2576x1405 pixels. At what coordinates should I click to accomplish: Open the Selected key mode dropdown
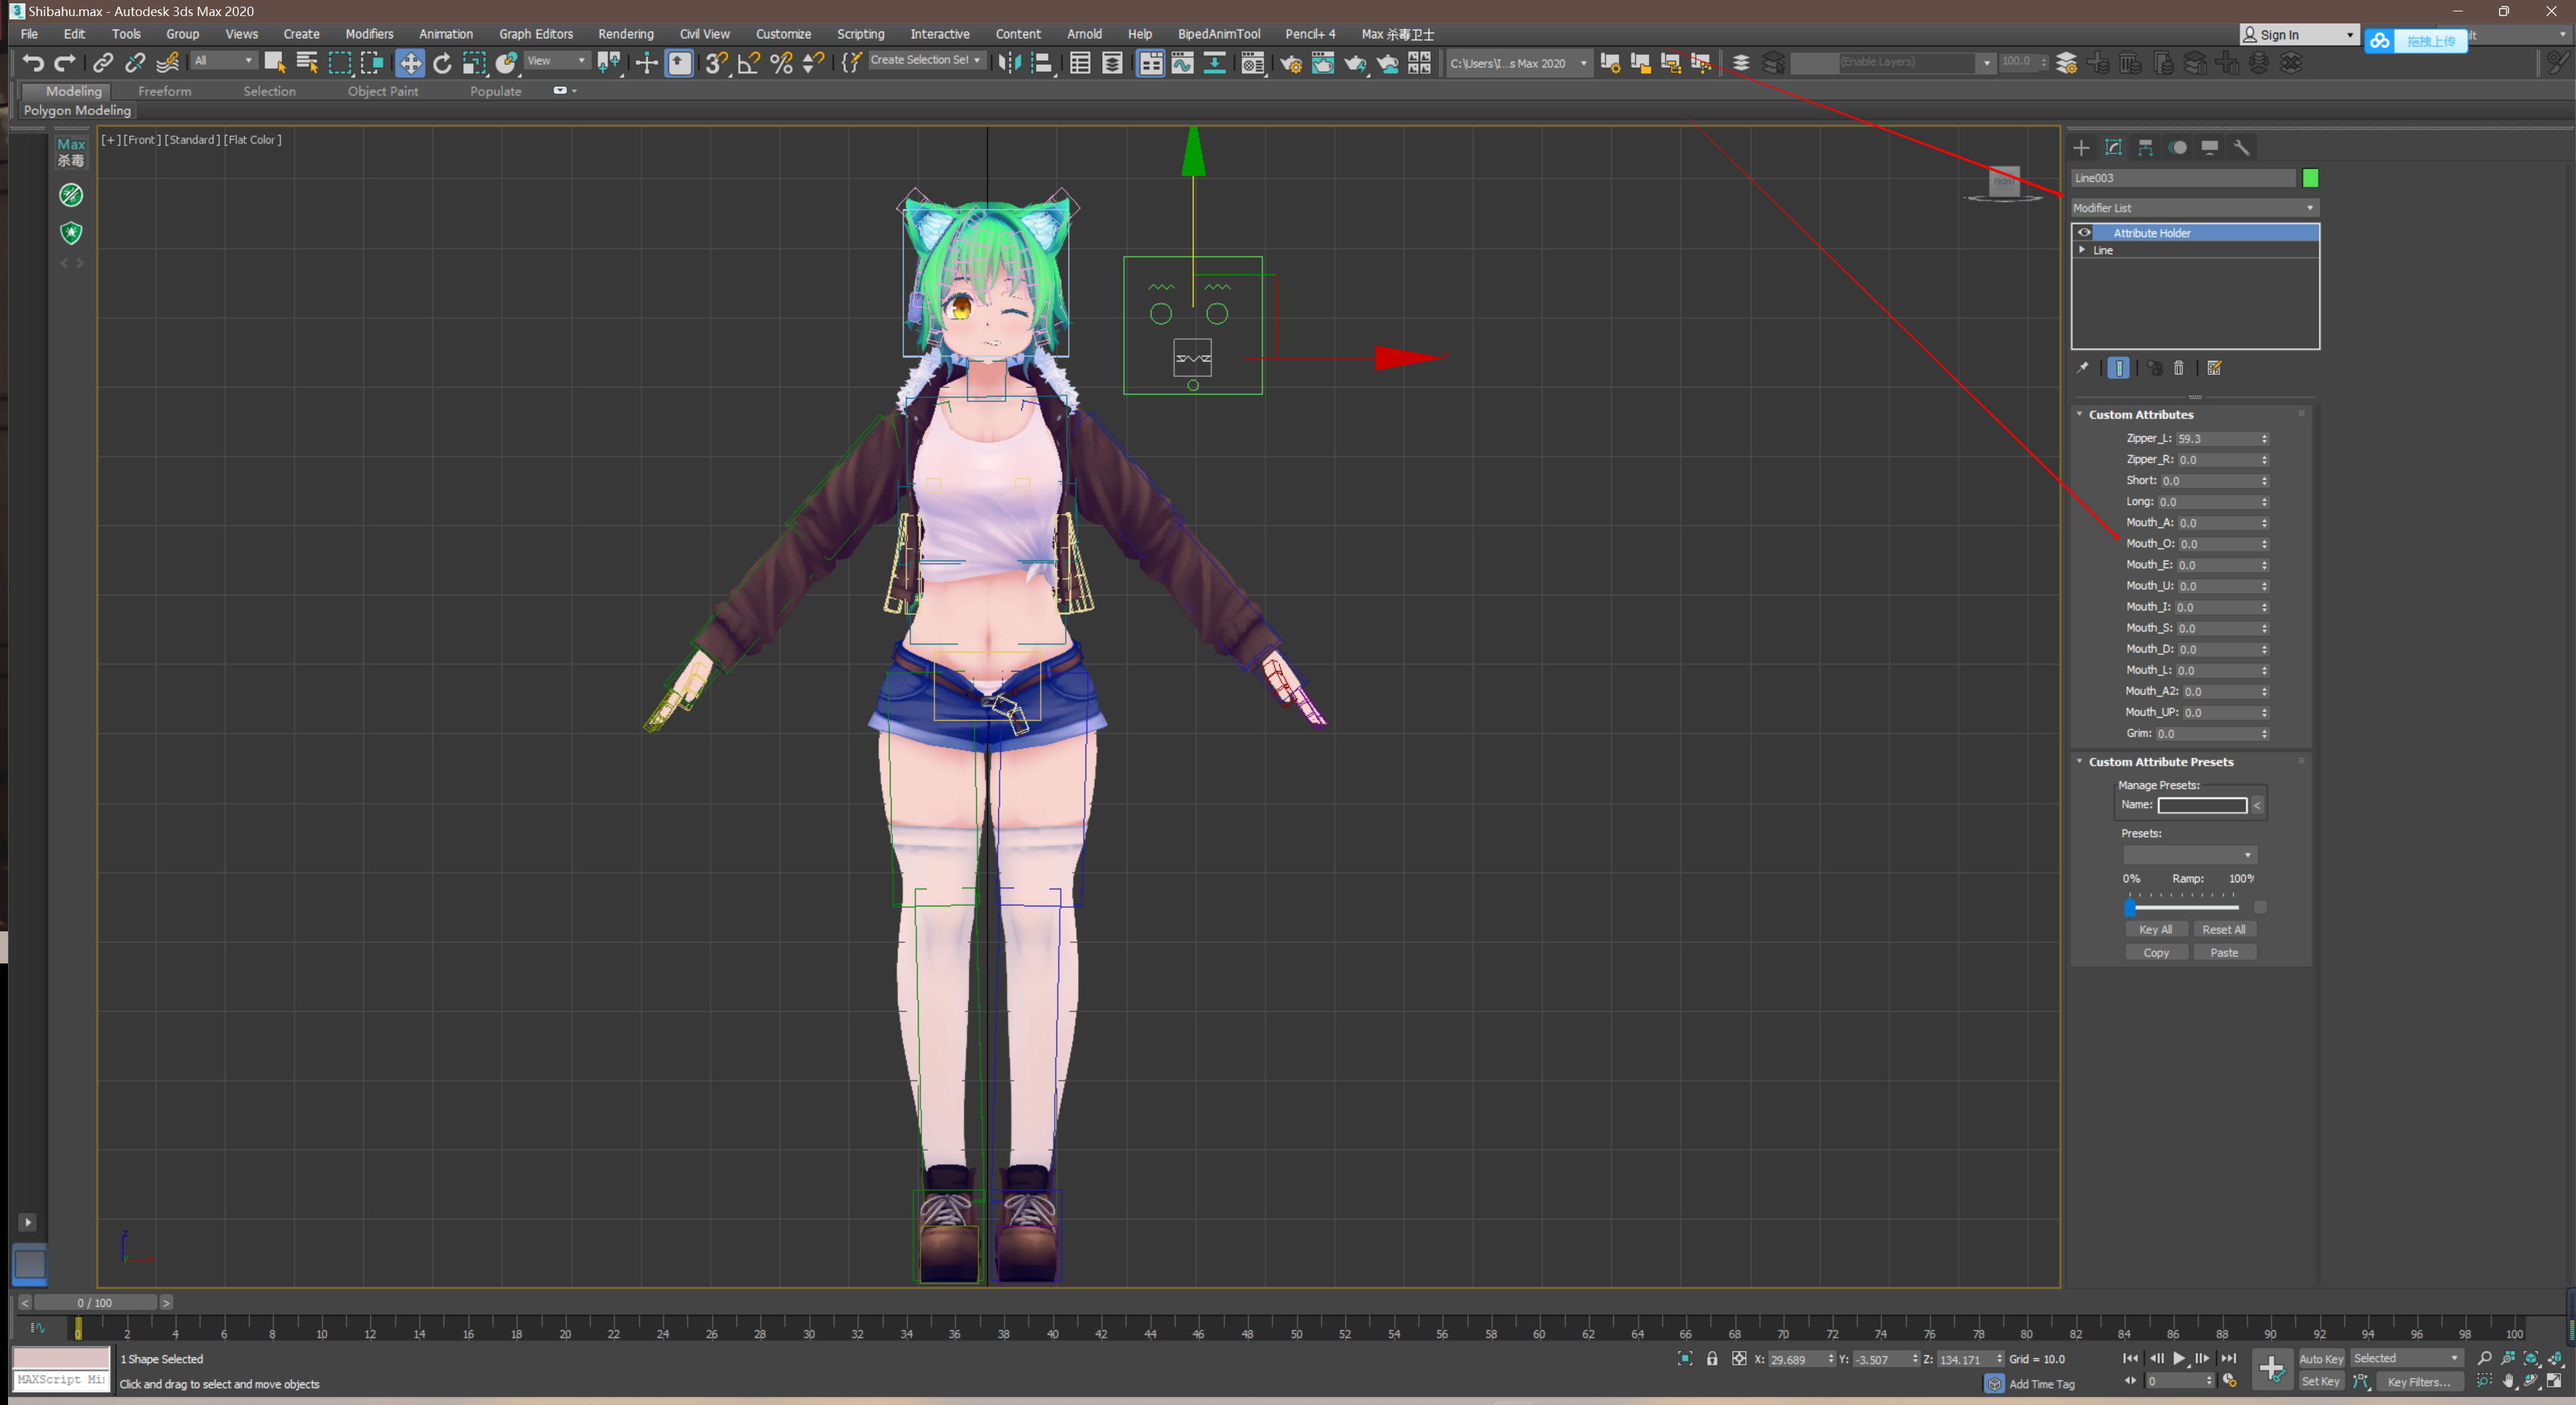pyautogui.click(x=2406, y=1358)
